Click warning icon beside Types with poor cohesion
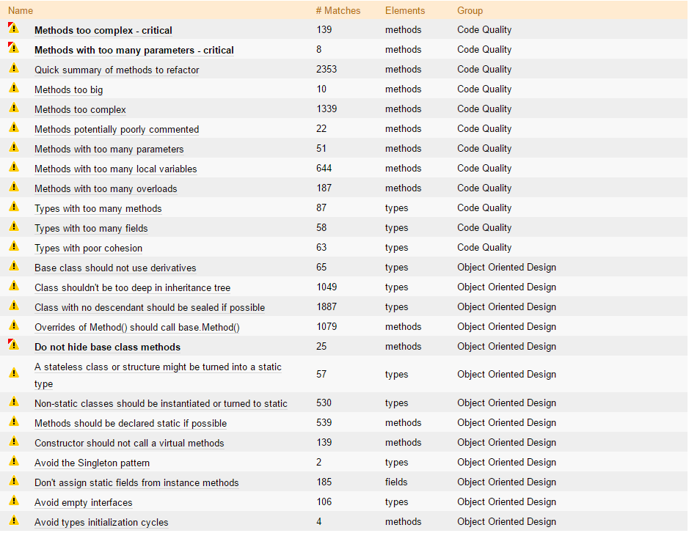This screenshot has width=689, height=533. 13,247
